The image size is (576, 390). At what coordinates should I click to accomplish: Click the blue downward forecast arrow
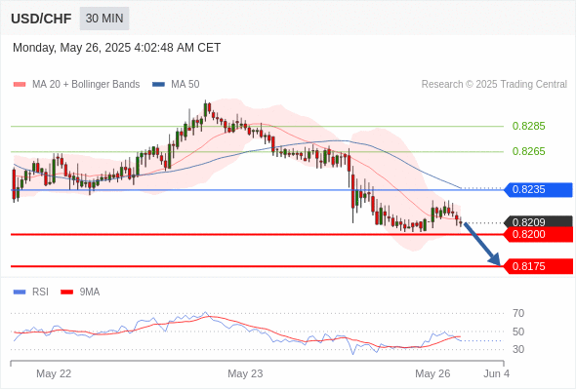tap(482, 244)
